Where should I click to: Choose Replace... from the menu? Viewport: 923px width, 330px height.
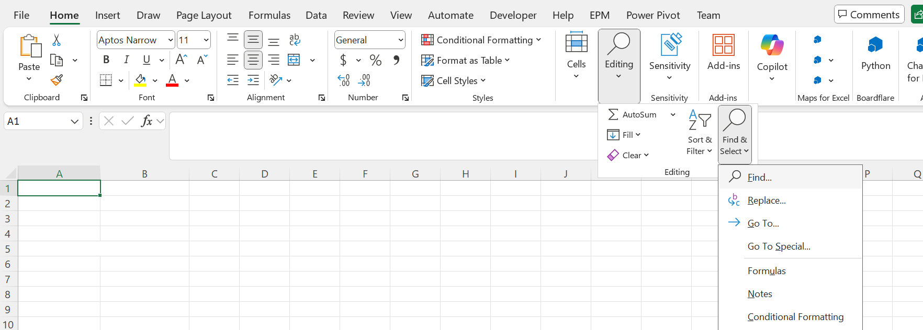[790, 201]
